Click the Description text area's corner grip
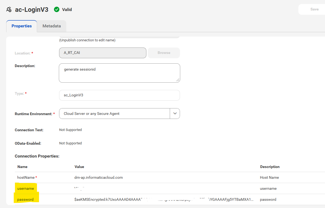This screenshot has height=208, width=325. point(178,80)
